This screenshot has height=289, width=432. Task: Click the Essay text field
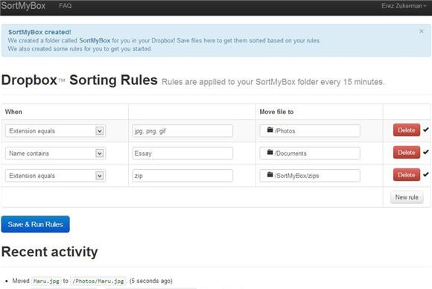[x=182, y=153]
